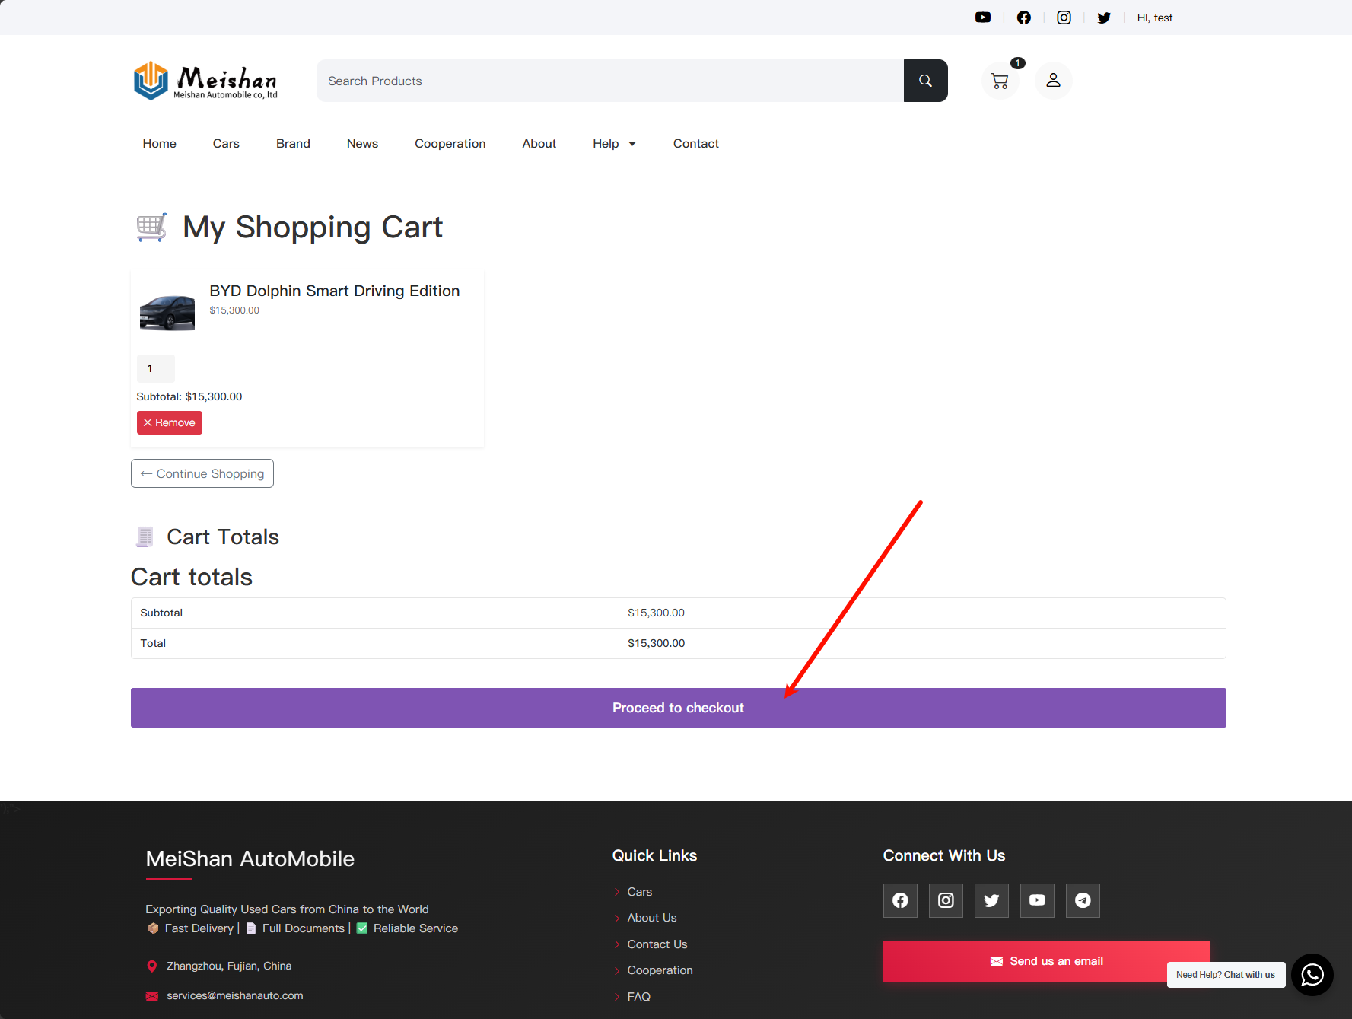Open the About menu item
This screenshot has width=1352, height=1019.
click(x=539, y=144)
